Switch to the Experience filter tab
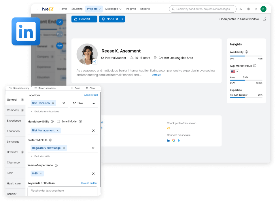The height and width of the screenshot is (202, 276). [x=14, y=121]
